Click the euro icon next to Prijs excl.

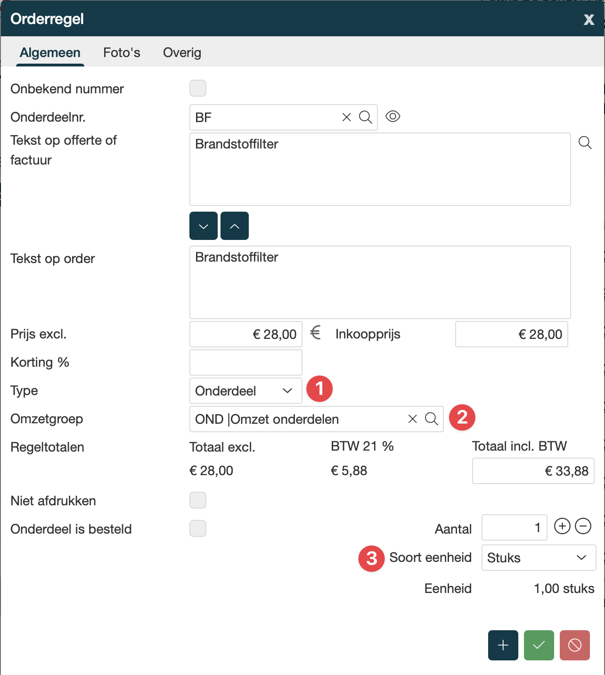[315, 333]
